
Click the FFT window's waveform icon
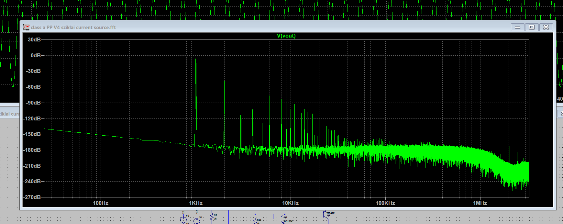[x=26, y=27]
